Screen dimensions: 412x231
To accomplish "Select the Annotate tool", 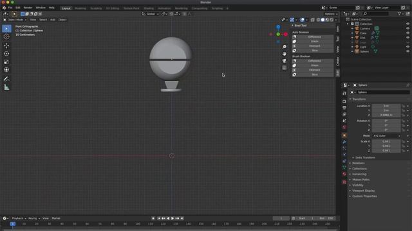I will [6, 79].
